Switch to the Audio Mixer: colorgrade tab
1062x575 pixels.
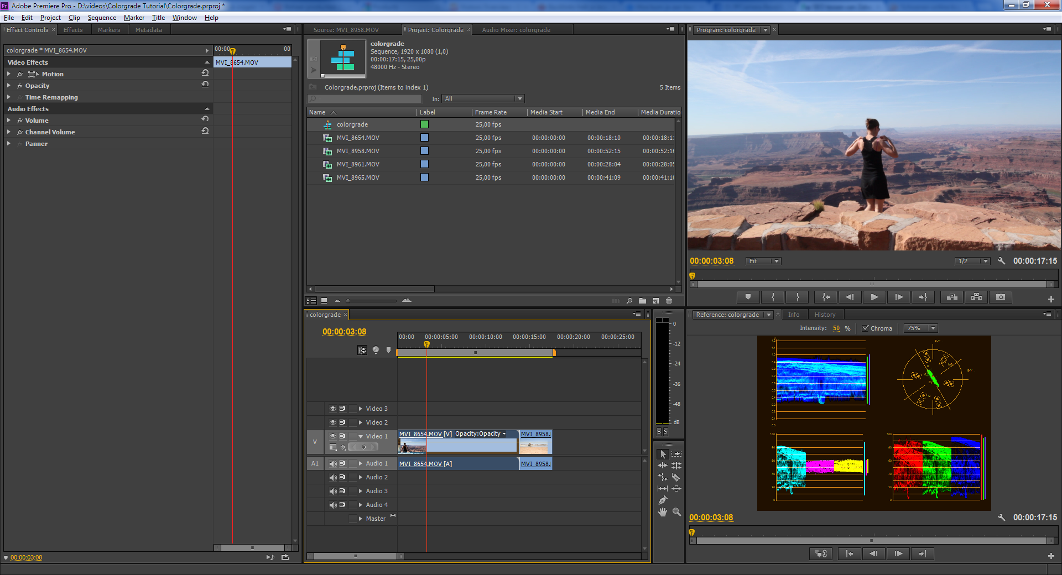pyautogui.click(x=516, y=30)
